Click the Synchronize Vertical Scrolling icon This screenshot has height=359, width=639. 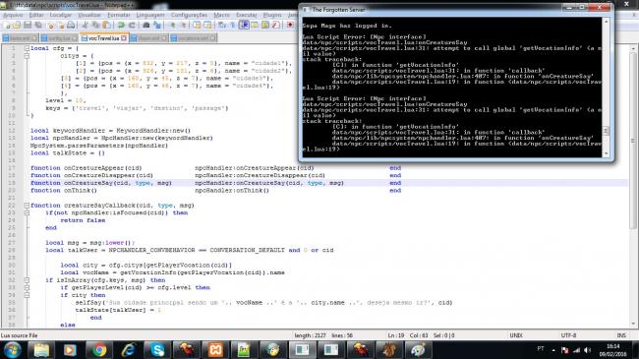pos(197,26)
